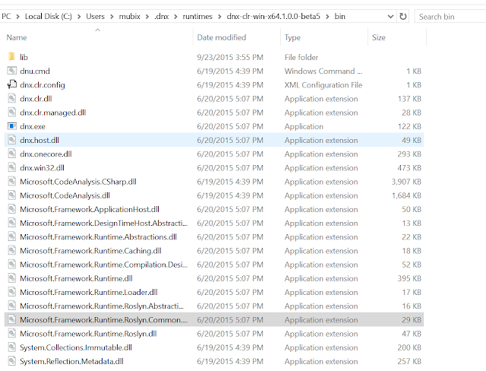The image size is (486, 371).
Task: Click the XML Configuration File type text
Action: (x=323, y=84)
